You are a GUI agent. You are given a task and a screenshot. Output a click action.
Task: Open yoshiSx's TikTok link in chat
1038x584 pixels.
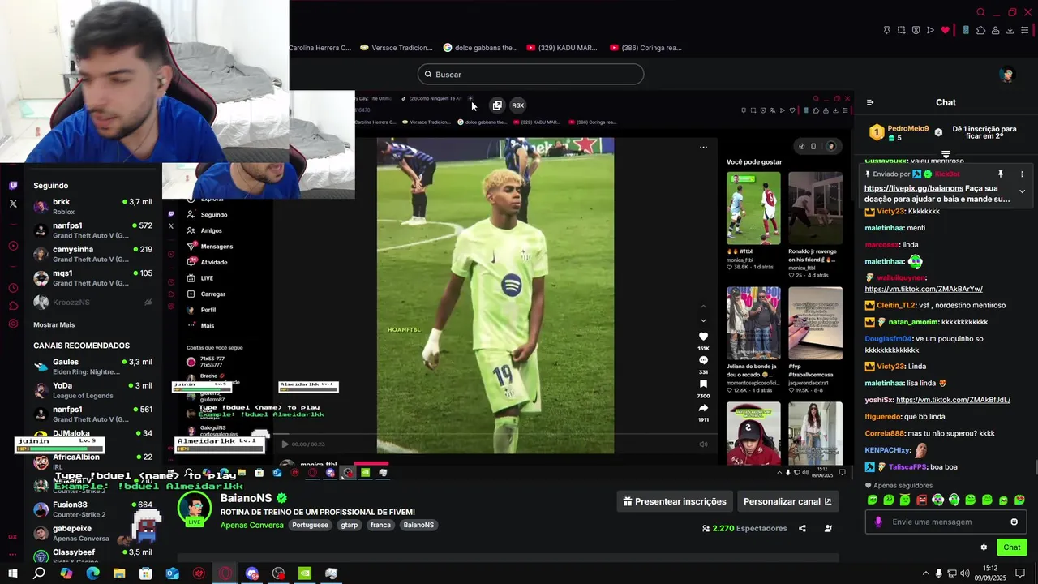coord(953,400)
